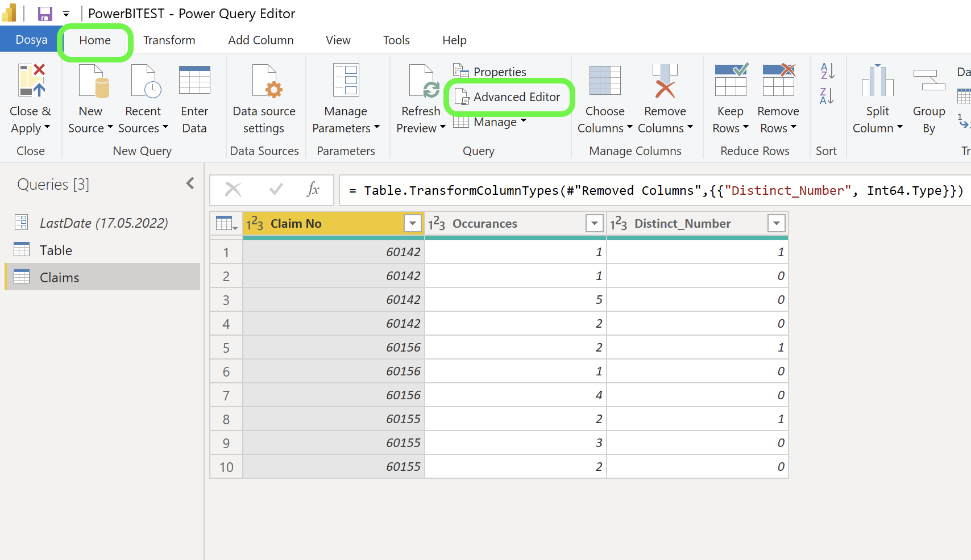This screenshot has width=971, height=560.
Task: Change the Claim No data type icon
Action: pyautogui.click(x=255, y=224)
